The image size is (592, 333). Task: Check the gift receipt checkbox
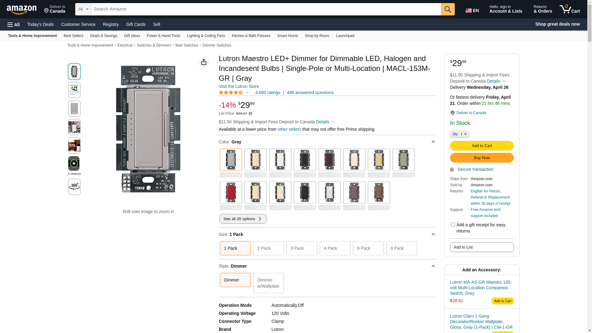tap(453, 225)
